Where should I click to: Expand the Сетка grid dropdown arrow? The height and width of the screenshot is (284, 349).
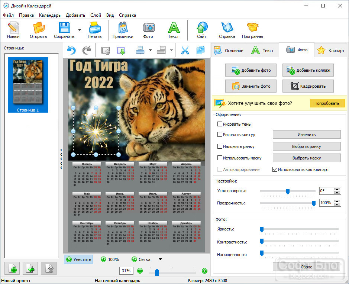coord(160,259)
